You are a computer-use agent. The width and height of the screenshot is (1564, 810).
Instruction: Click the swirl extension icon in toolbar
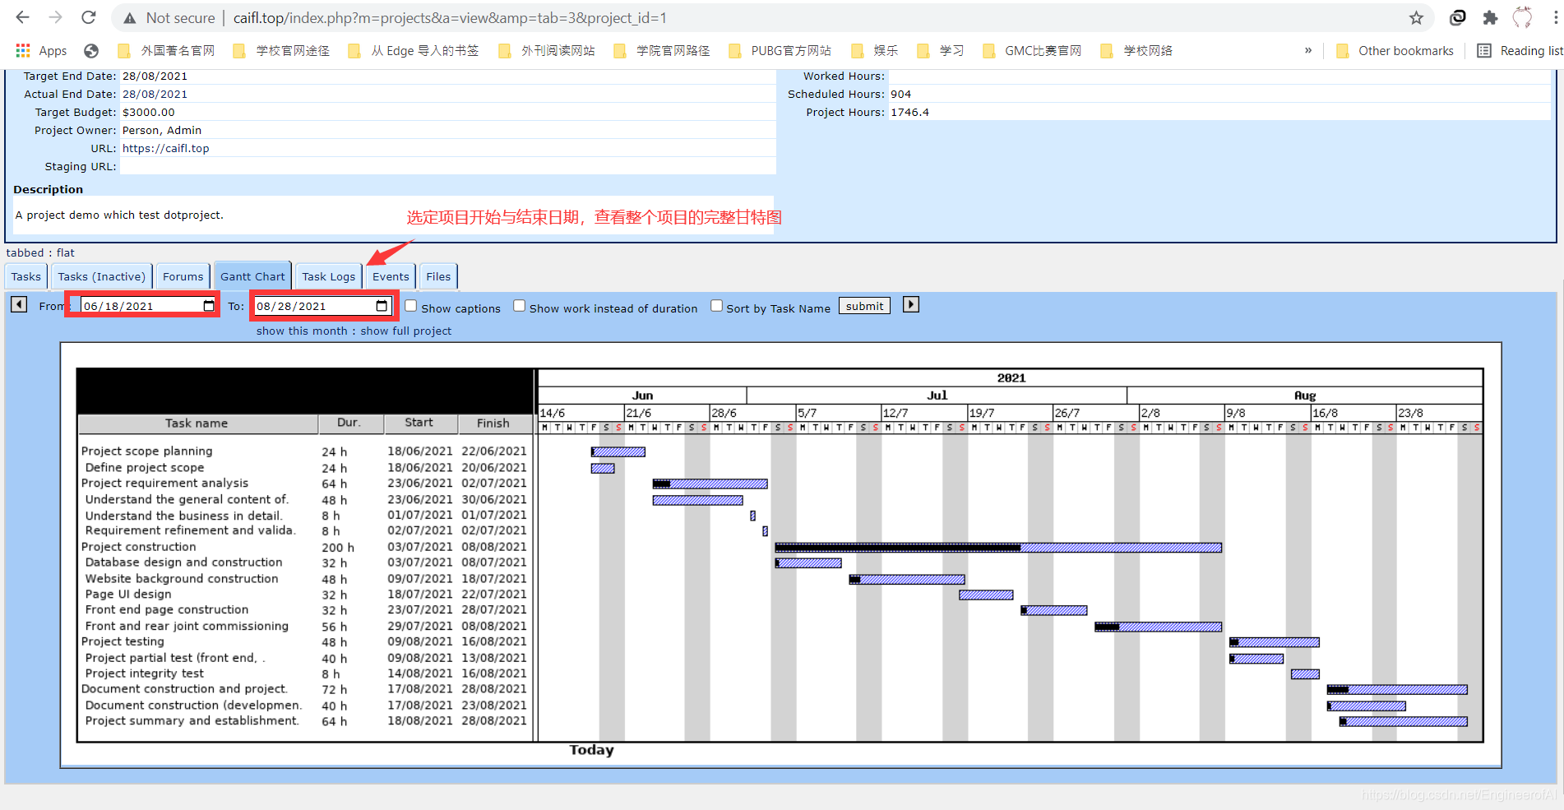1457,17
